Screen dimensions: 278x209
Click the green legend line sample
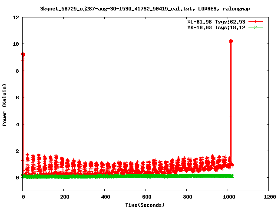(x=255, y=27)
